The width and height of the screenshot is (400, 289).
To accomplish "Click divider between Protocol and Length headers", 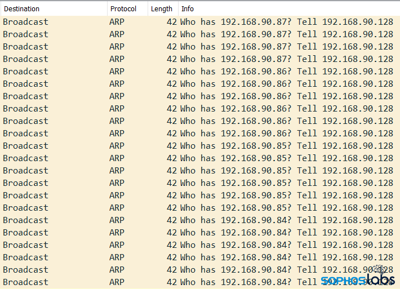I will (148, 9).
